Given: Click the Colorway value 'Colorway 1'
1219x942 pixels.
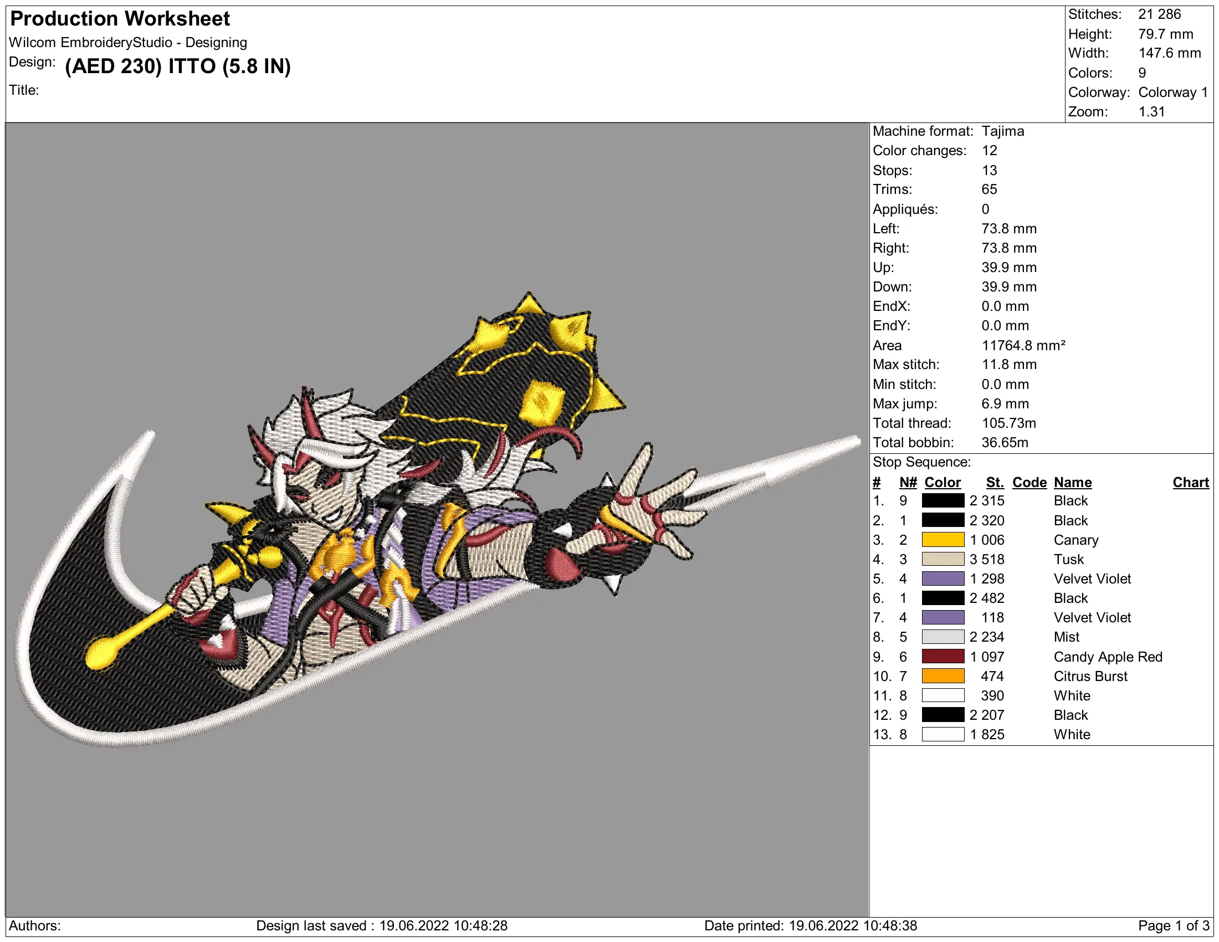Looking at the screenshot, I should pyautogui.click(x=1172, y=93).
